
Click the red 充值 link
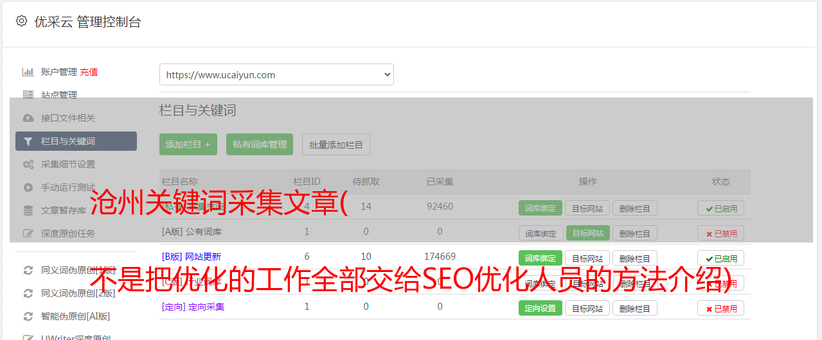pos(89,72)
